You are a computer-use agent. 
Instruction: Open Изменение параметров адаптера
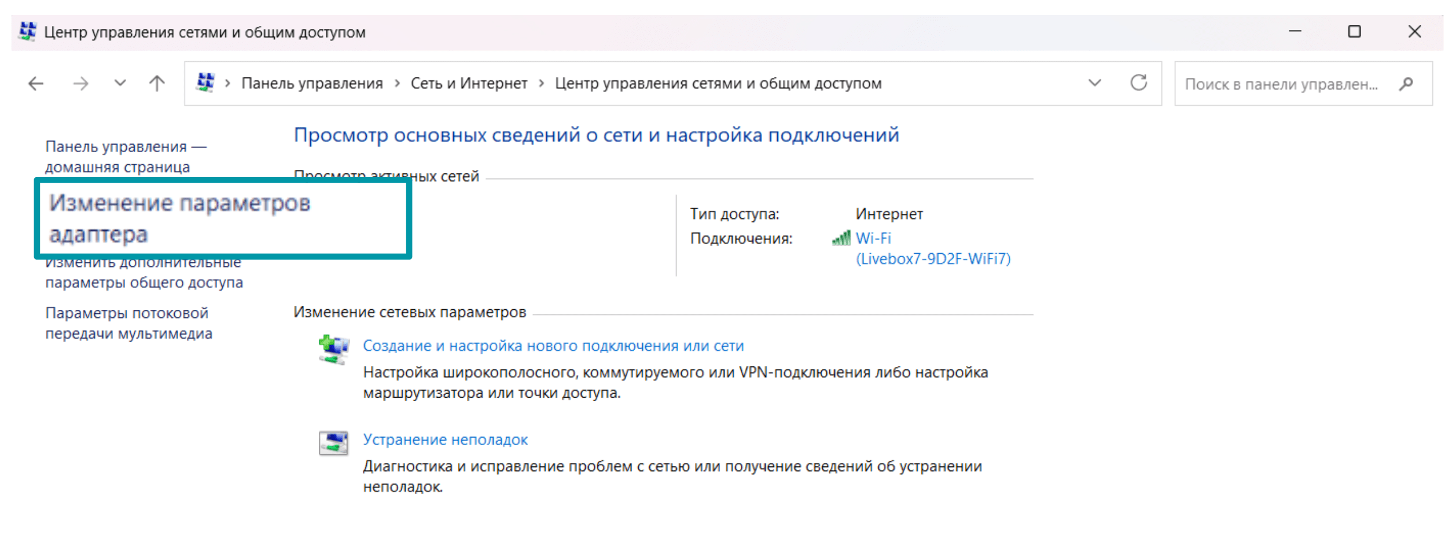[x=181, y=218]
